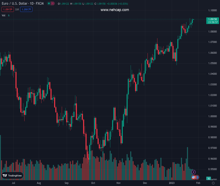Screen dimensions: 220x186
Task: Click the purple lightning bolt event icon
Action: (x=194, y=172)
